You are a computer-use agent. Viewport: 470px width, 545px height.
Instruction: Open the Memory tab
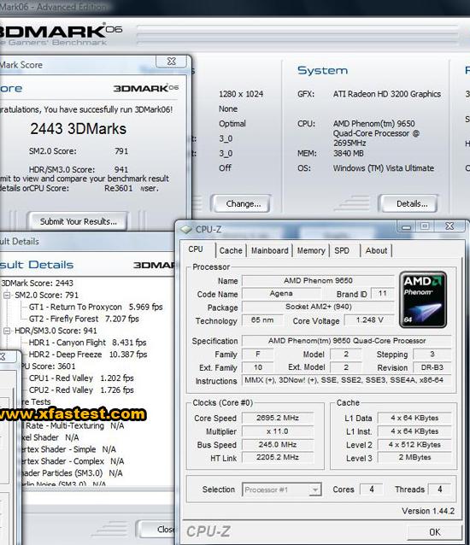pos(311,250)
